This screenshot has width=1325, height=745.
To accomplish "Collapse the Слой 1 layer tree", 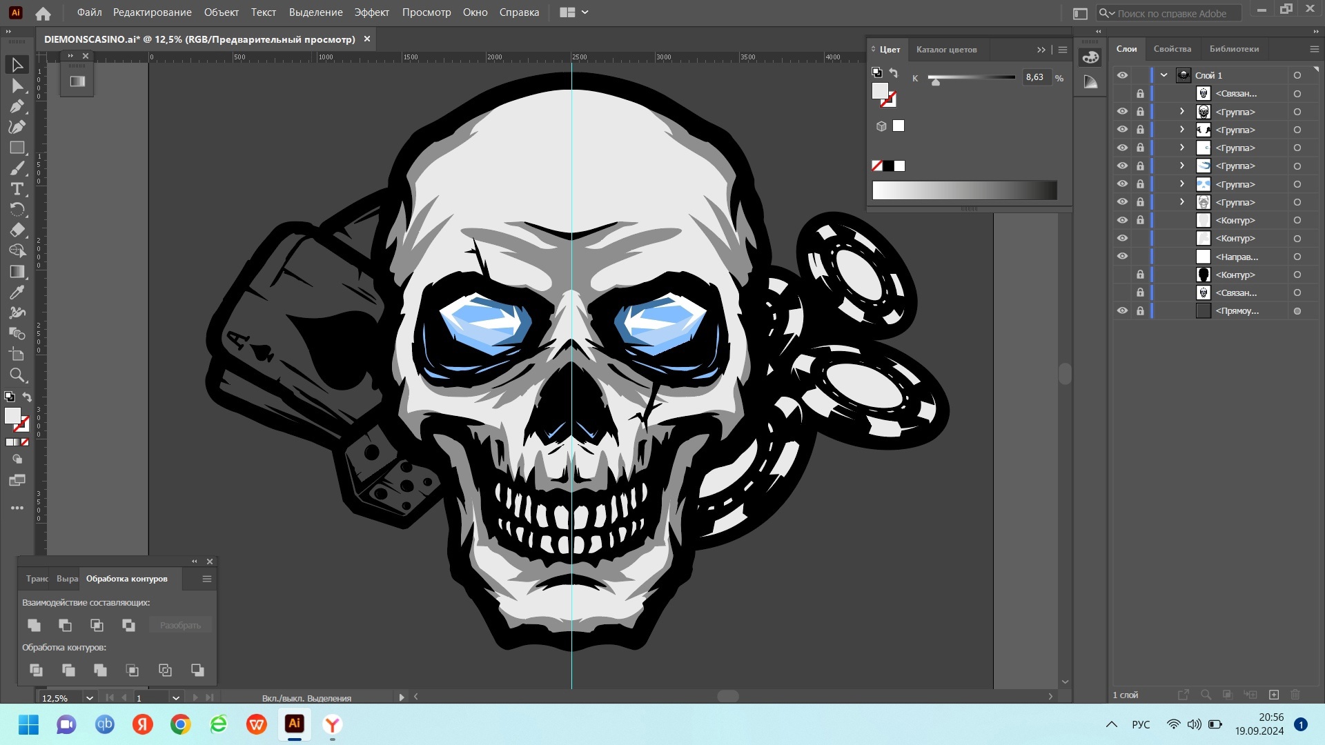I will pyautogui.click(x=1164, y=75).
